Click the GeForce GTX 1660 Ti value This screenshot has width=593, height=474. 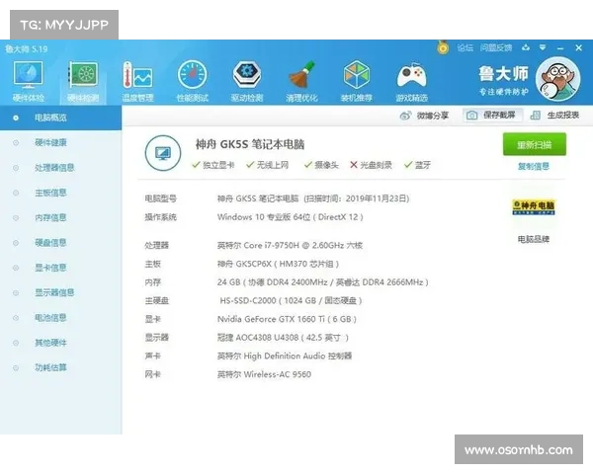pyautogui.click(x=287, y=319)
